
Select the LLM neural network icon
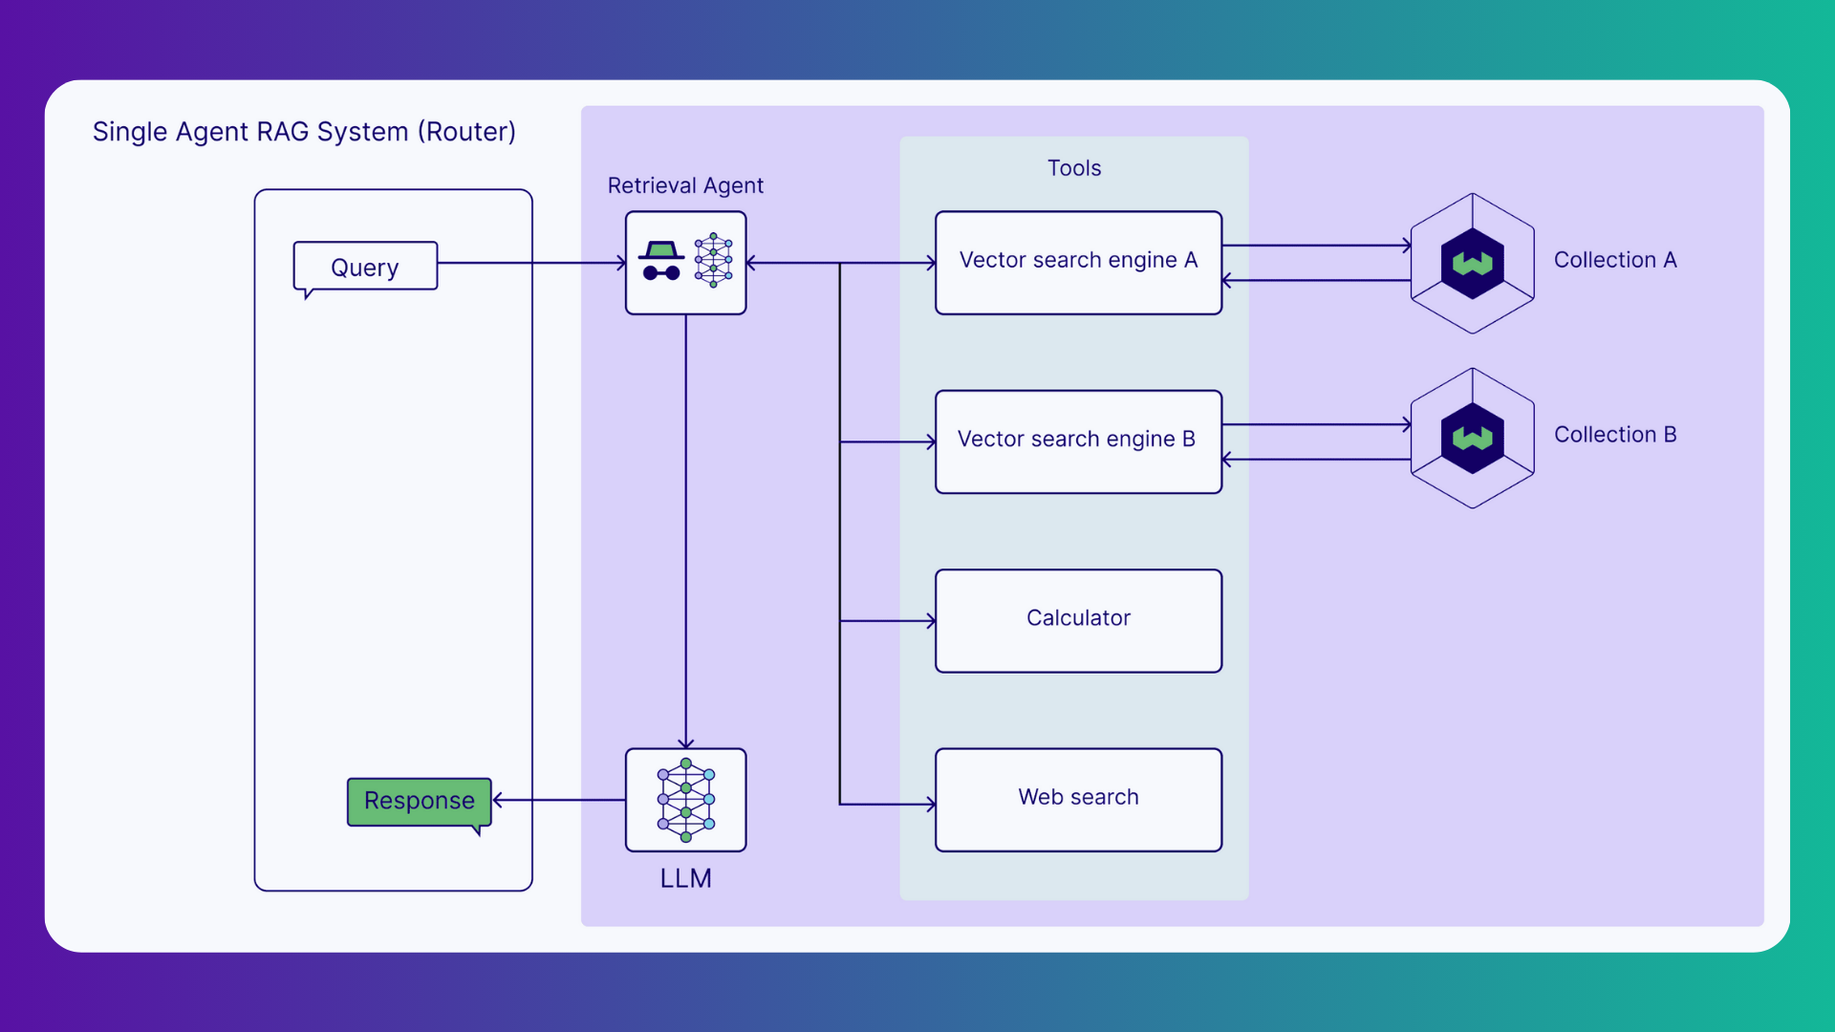pyautogui.click(x=685, y=801)
